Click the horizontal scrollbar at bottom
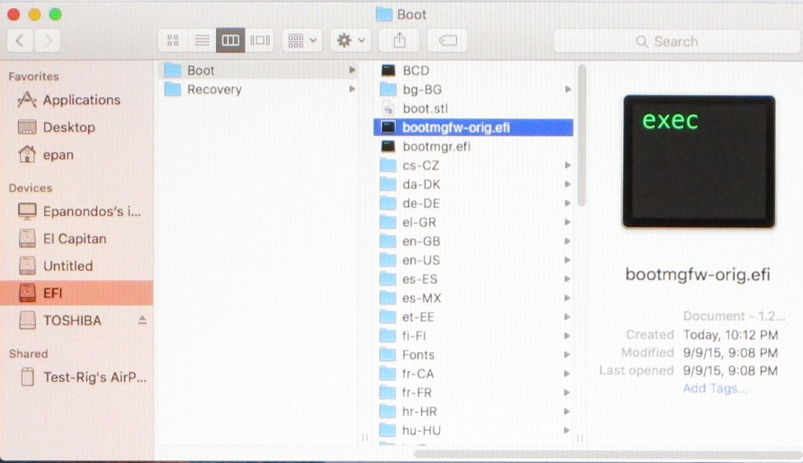This screenshot has height=463, width=803. tap(606, 454)
